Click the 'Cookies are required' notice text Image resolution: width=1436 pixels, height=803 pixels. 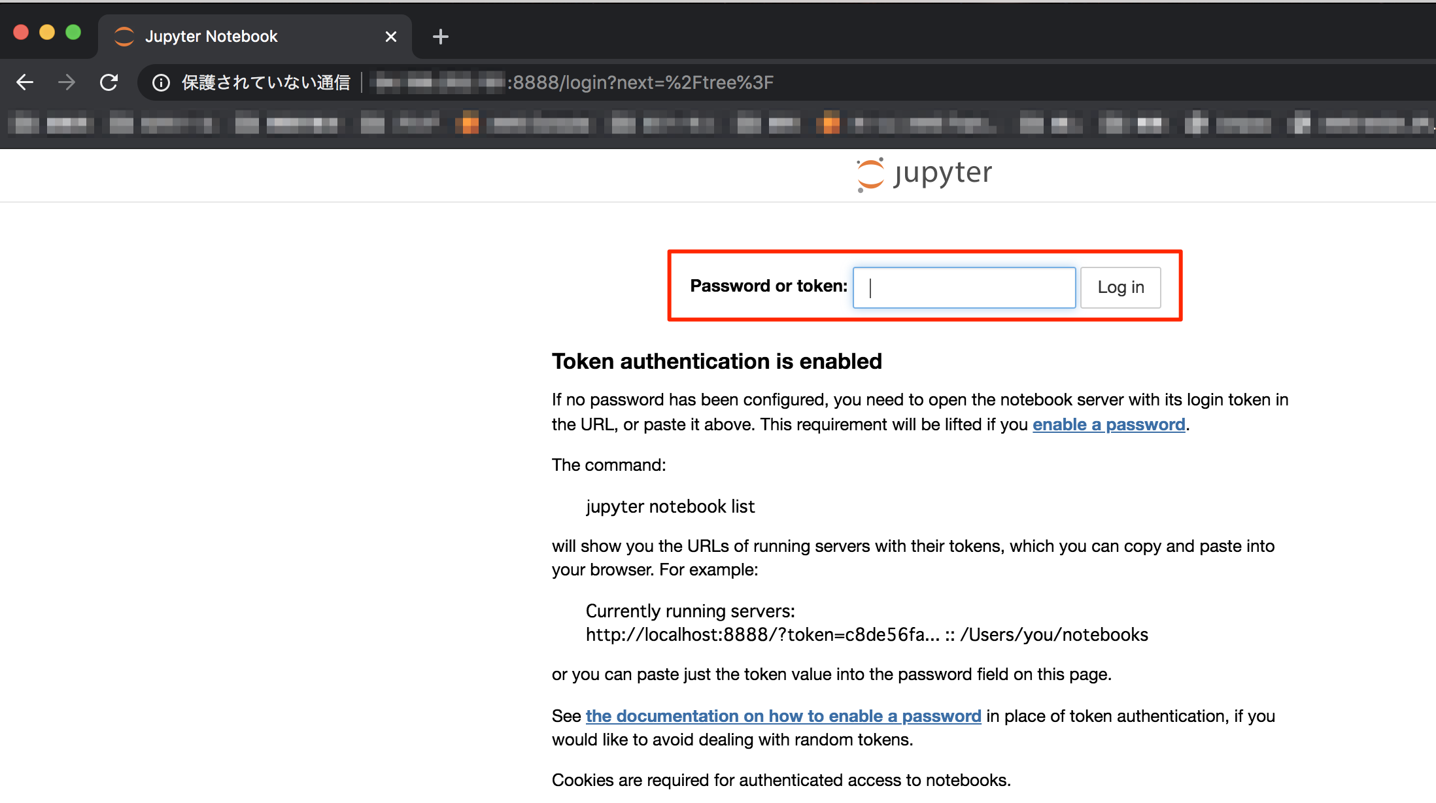[781, 780]
